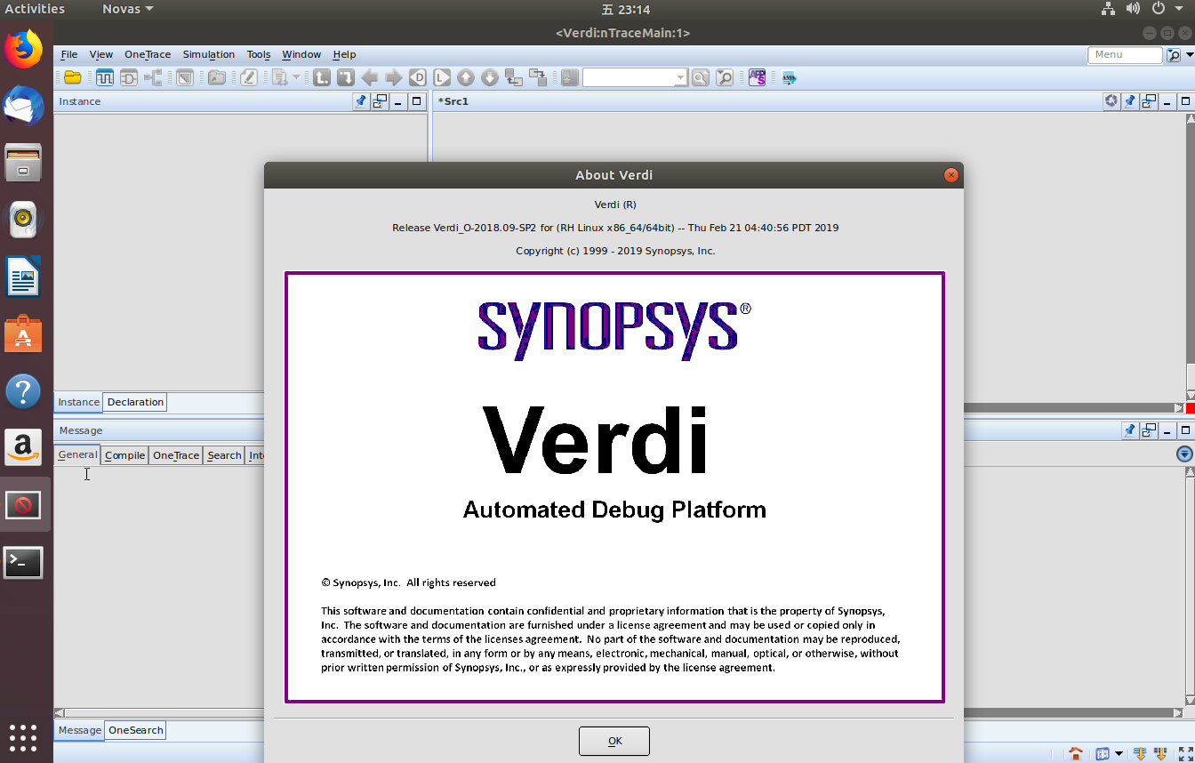Select the General message tab
Viewport: 1195px width, 763px height.
click(77, 454)
